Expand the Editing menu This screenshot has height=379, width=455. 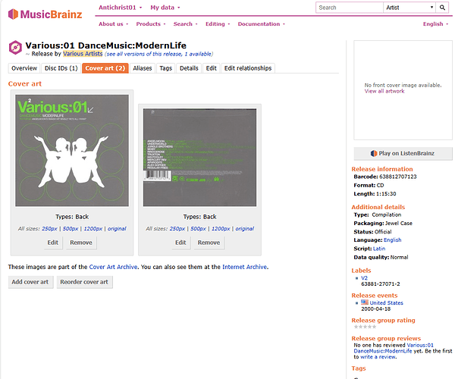[218, 24]
